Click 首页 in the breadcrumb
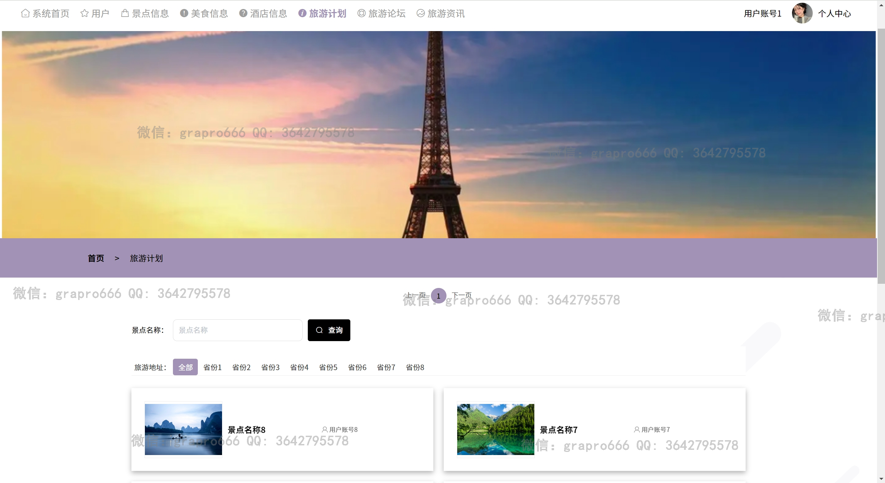 [96, 258]
